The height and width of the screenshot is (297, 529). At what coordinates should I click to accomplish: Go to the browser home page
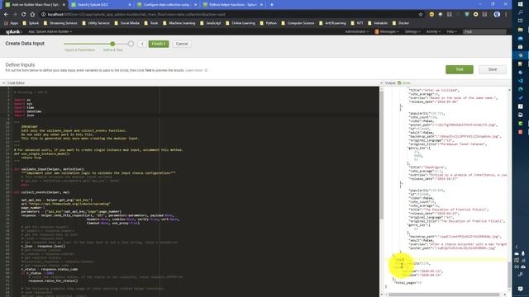(32, 15)
